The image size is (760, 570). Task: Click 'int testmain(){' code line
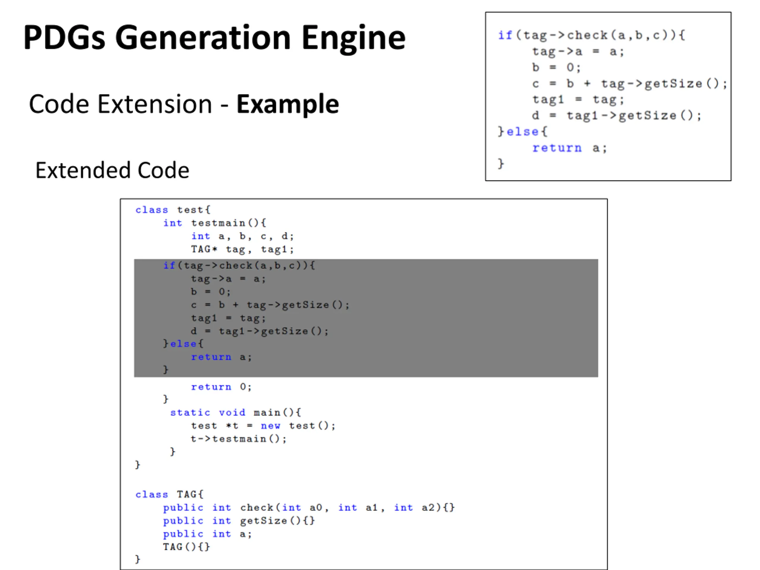pyautogui.click(x=214, y=223)
